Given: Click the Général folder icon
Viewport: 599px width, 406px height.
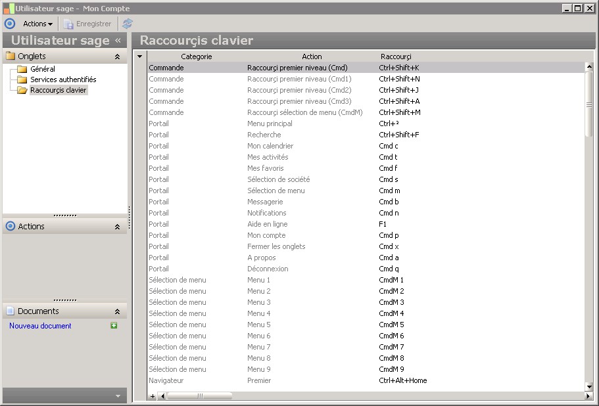Looking at the screenshot, I should point(22,69).
